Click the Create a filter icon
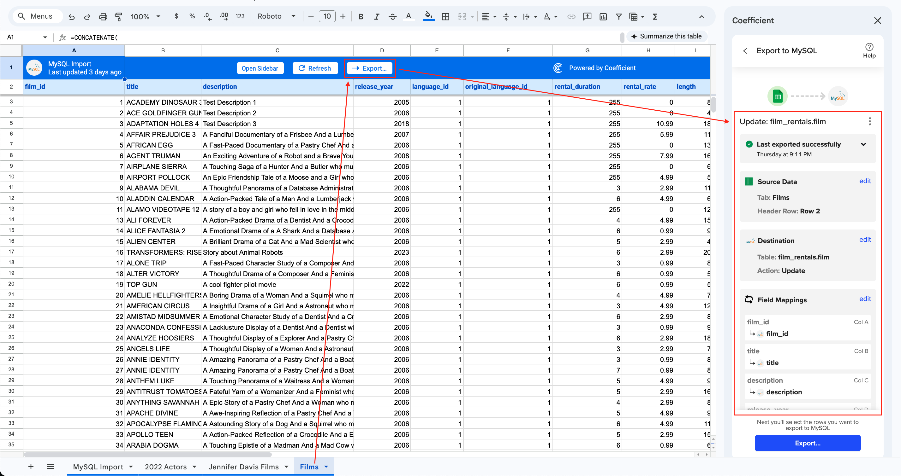 (618, 16)
